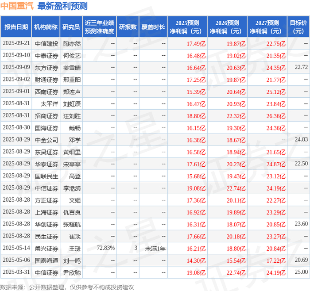This screenshot has height=291, width=310.
Task: Click the 25.12亿 forecast value
Action: point(276,92)
